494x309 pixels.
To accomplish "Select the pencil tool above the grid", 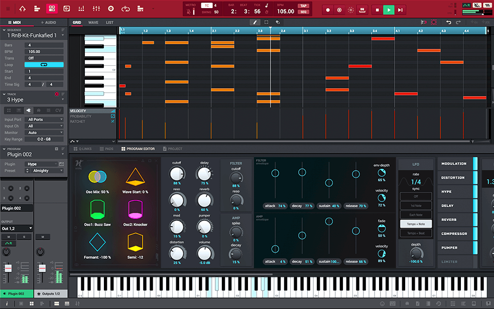I will coord(256,22).
